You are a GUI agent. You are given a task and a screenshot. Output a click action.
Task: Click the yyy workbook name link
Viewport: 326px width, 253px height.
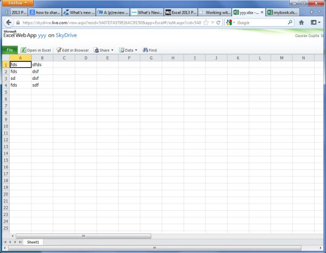point(42,35)
